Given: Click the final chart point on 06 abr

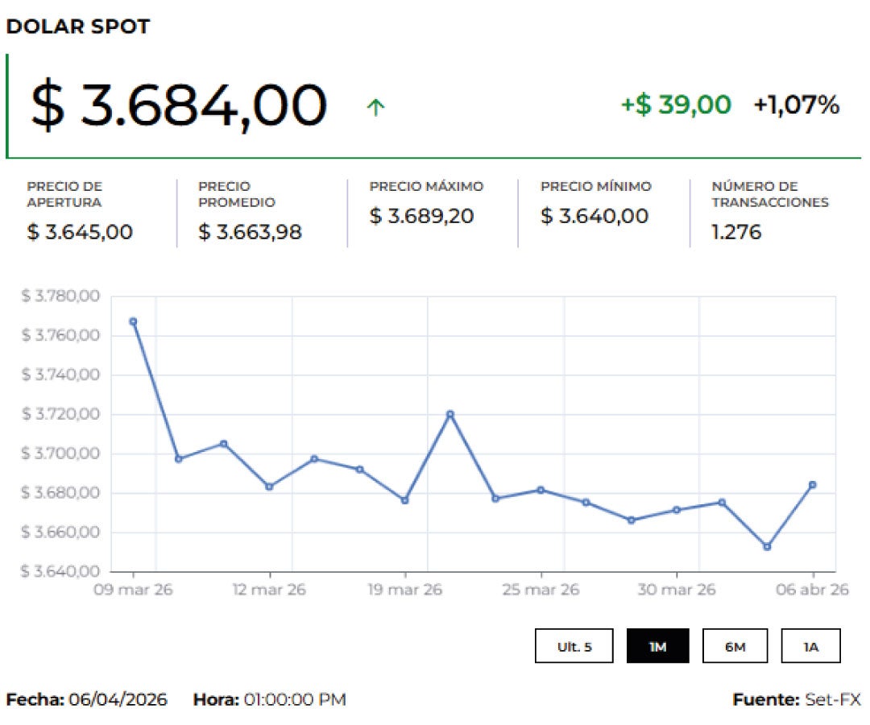Looking at the screenshot, I should pos(812,485).
